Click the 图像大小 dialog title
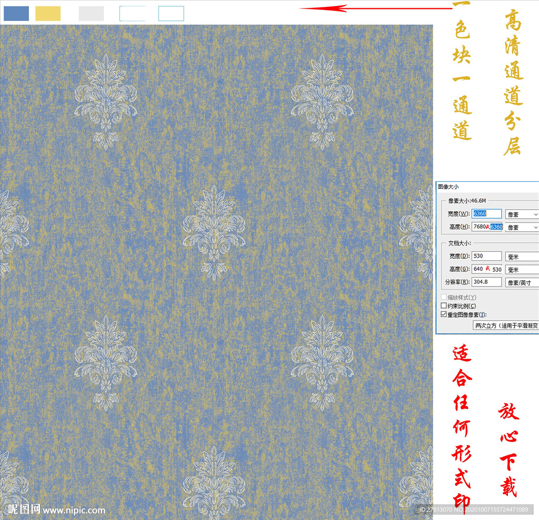 (x=448, y=187)
